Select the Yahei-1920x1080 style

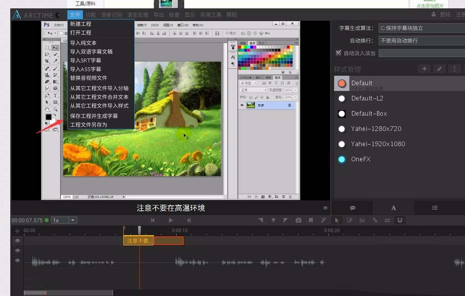399,144
